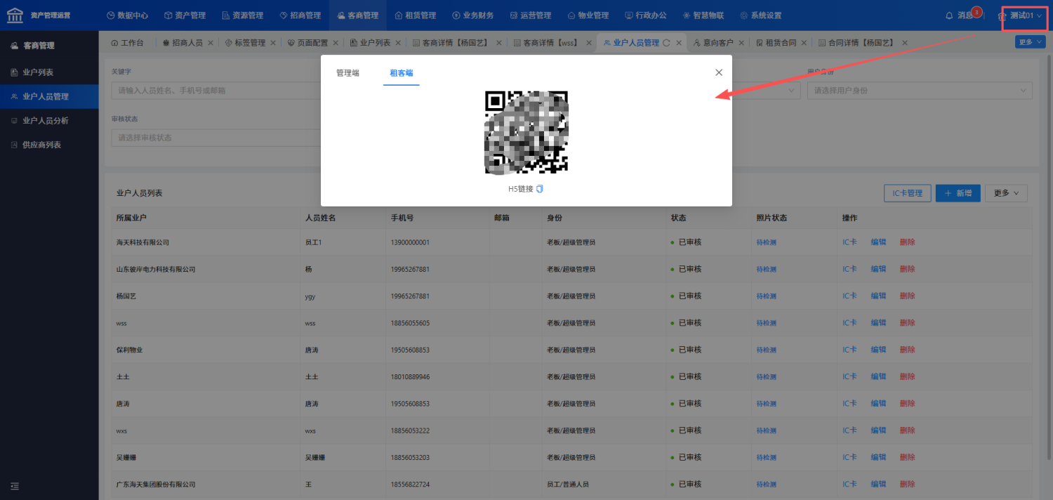Switch to the 工作台 page tab
This screenshot has height=500, width=1053.
(x=126, y=43)
